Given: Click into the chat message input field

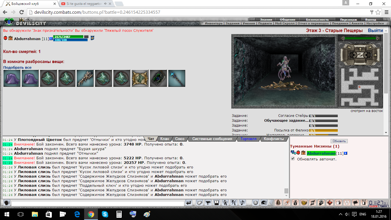Looking at the screenshot, I should 98,203.
